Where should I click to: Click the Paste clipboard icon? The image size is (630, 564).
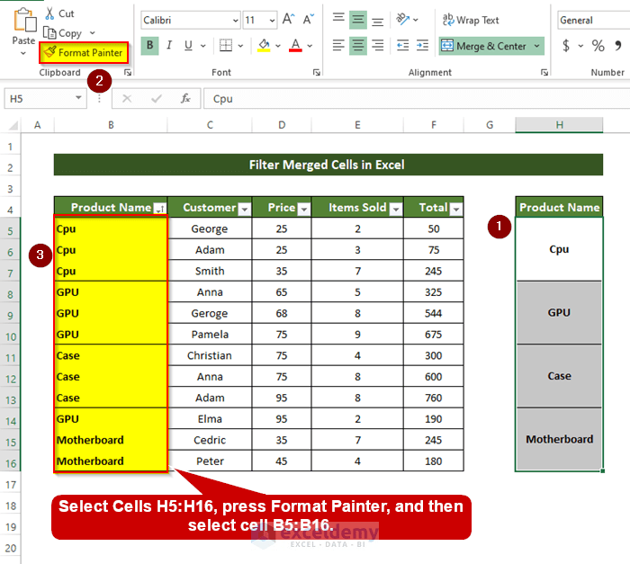point(24,20)
